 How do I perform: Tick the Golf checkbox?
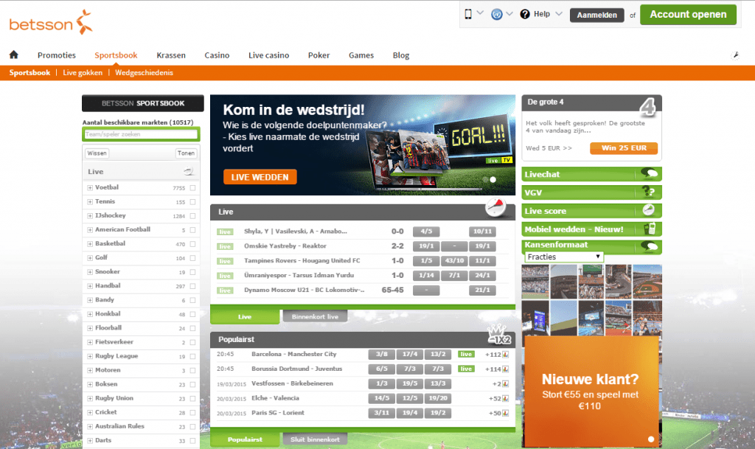(192, 258)
